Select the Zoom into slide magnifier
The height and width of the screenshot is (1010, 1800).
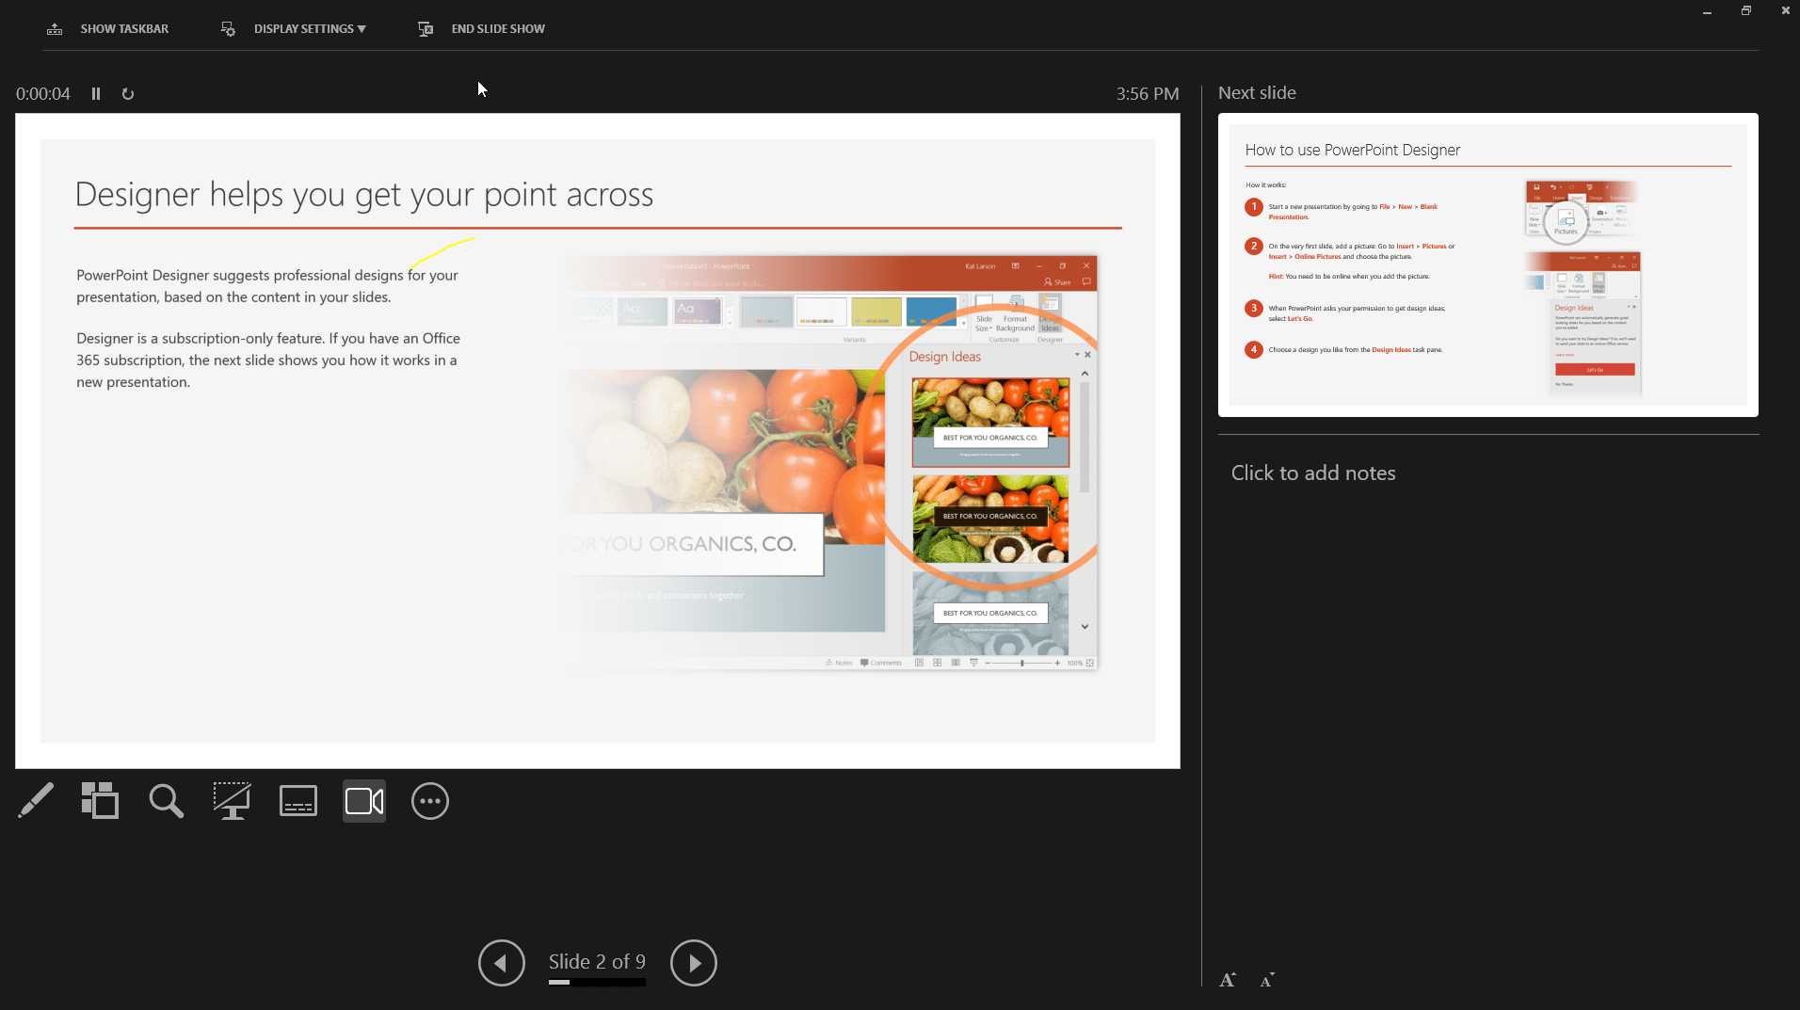(x=167, y=801)
